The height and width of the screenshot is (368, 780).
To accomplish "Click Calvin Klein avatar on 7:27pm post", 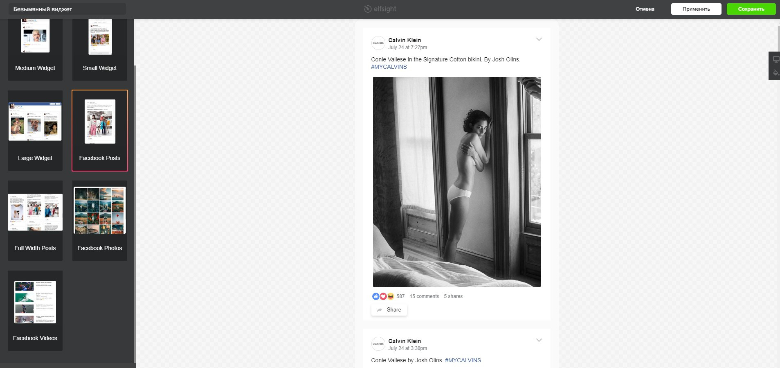I will pos(378,43).
